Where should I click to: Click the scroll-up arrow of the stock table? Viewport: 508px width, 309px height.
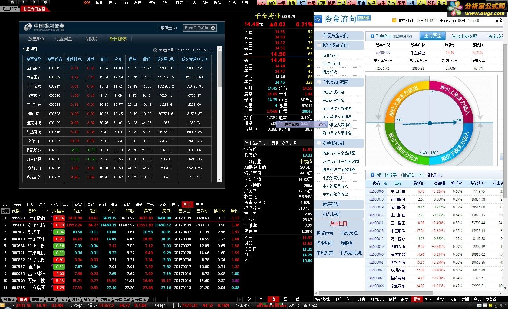(220, 48)
